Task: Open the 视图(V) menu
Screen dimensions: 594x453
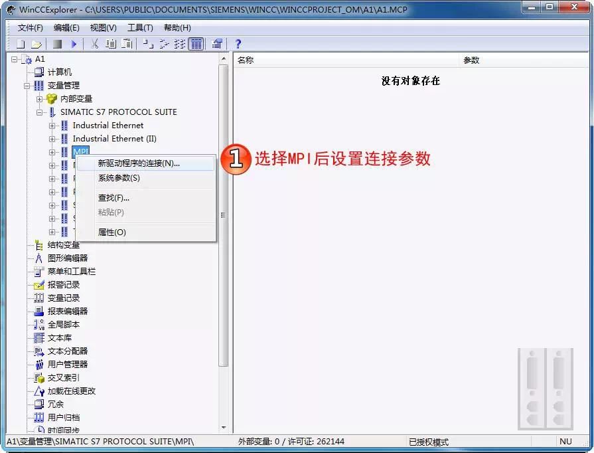Action: click(103, 28)
